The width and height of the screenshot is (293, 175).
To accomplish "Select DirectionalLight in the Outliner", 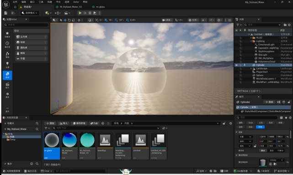I will 266,45.
